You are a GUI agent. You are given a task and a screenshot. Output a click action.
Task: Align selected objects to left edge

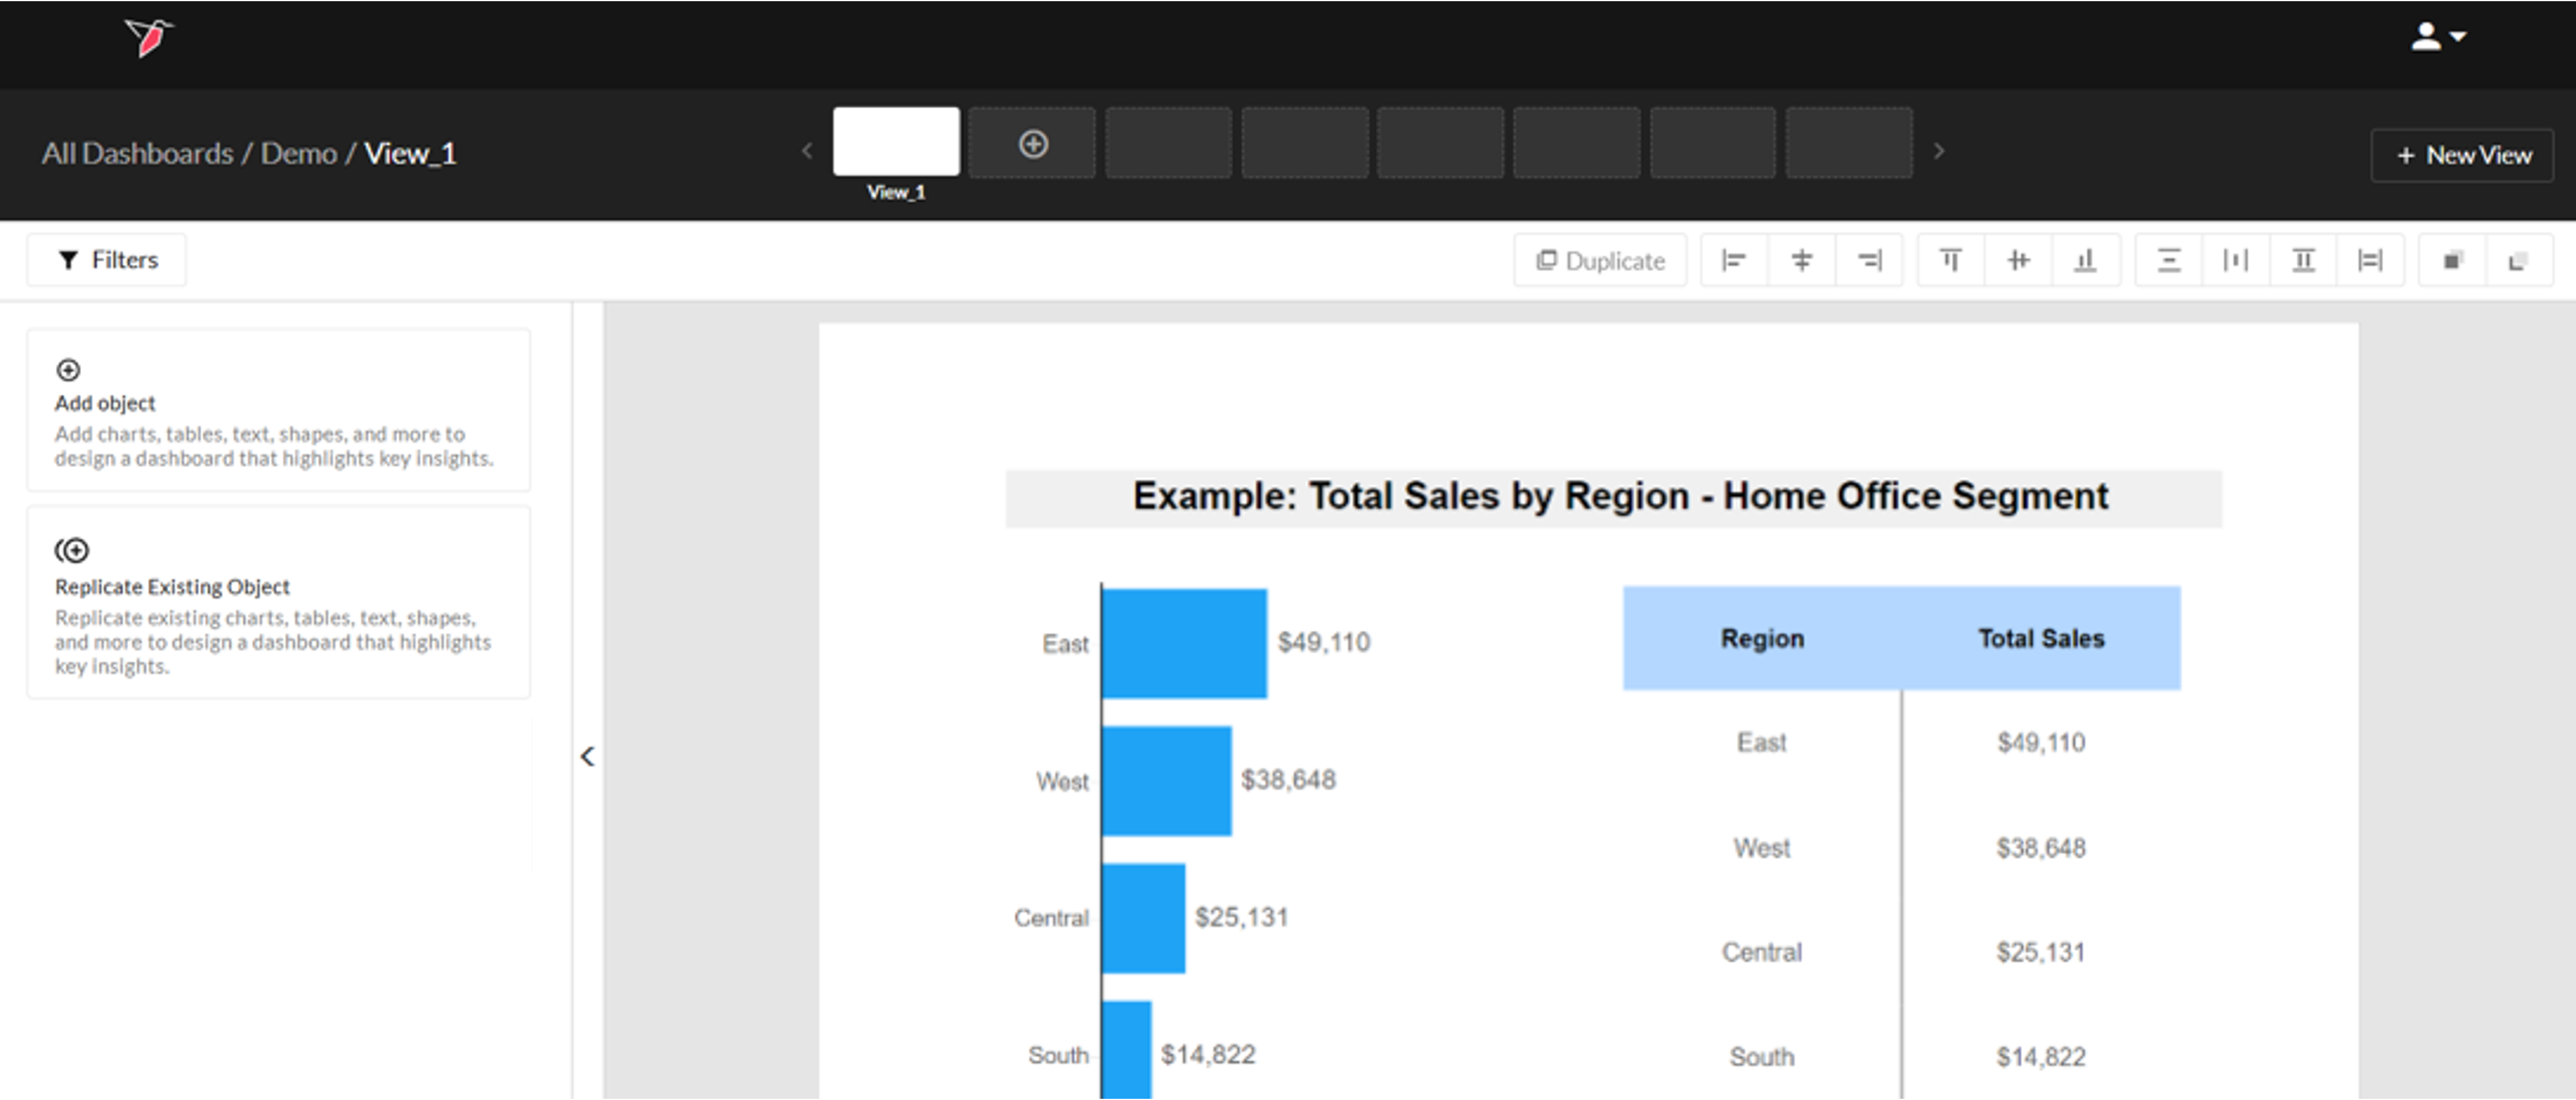click(x=1734, y=261)
